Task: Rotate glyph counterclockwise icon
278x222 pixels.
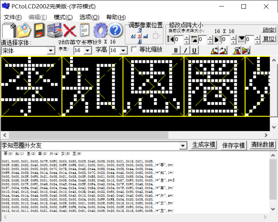Action: pos(215,50)
